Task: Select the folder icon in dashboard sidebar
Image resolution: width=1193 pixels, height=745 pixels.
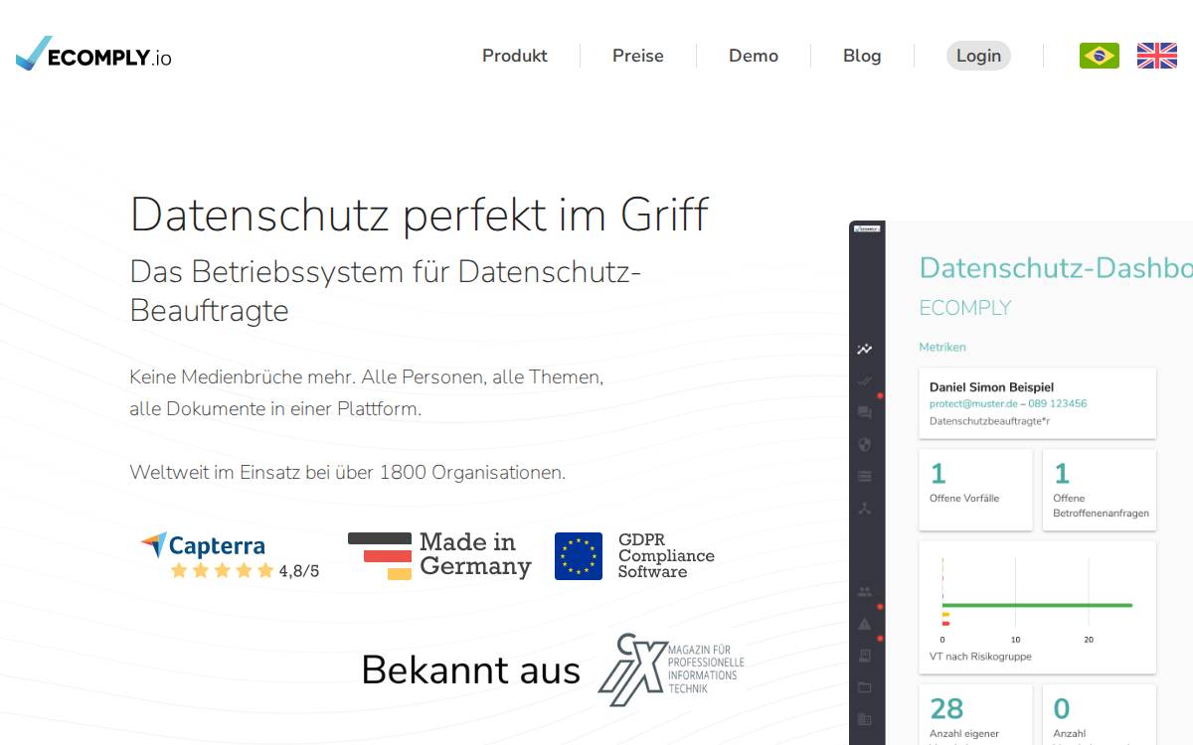Action: (865, 687)
